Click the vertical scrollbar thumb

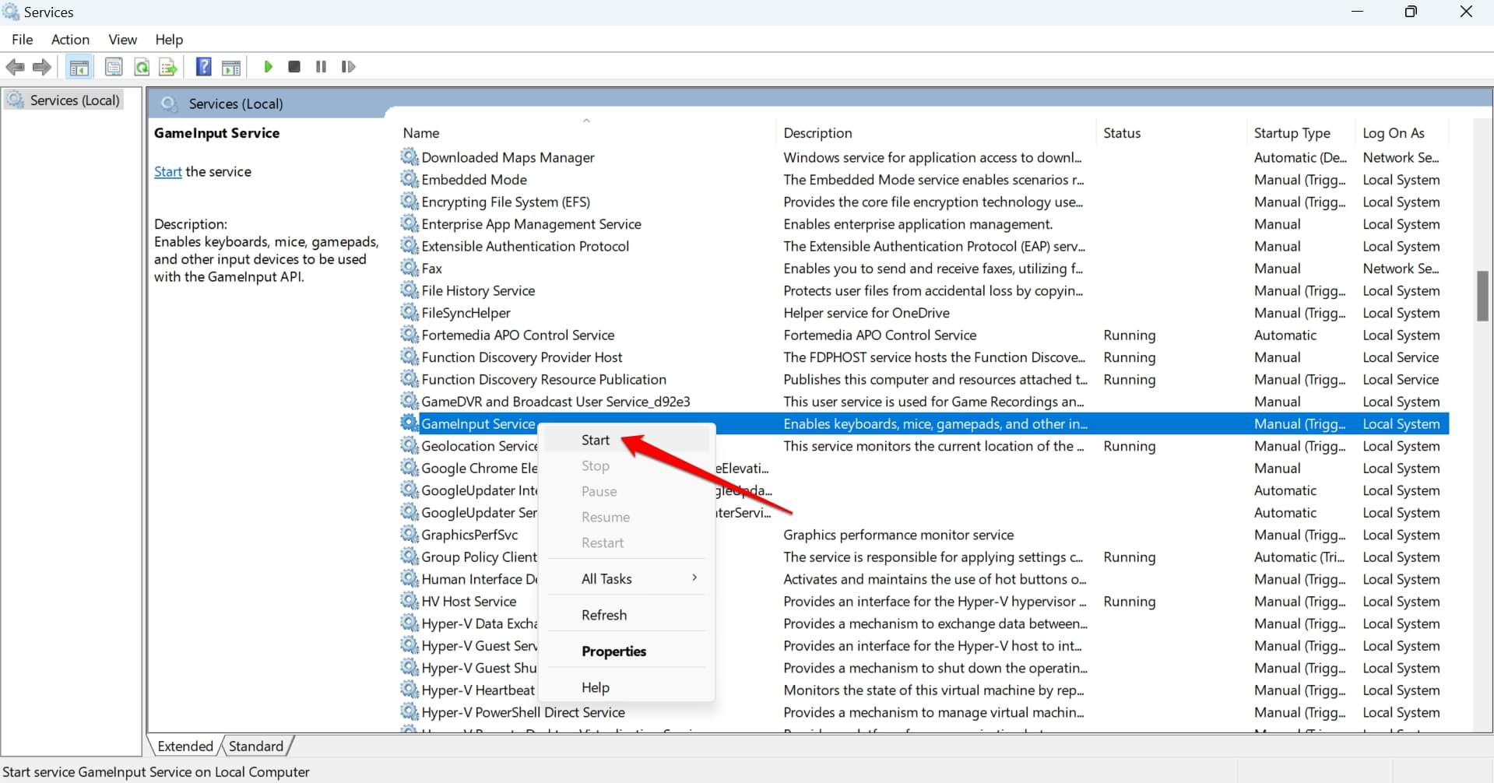tap(1482, 296)
